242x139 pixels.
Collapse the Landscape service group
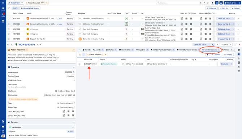click(x=73, y=127)
